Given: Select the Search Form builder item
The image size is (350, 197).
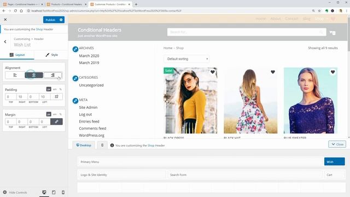Looking at the screenshot, I should (x=245, y=175).
